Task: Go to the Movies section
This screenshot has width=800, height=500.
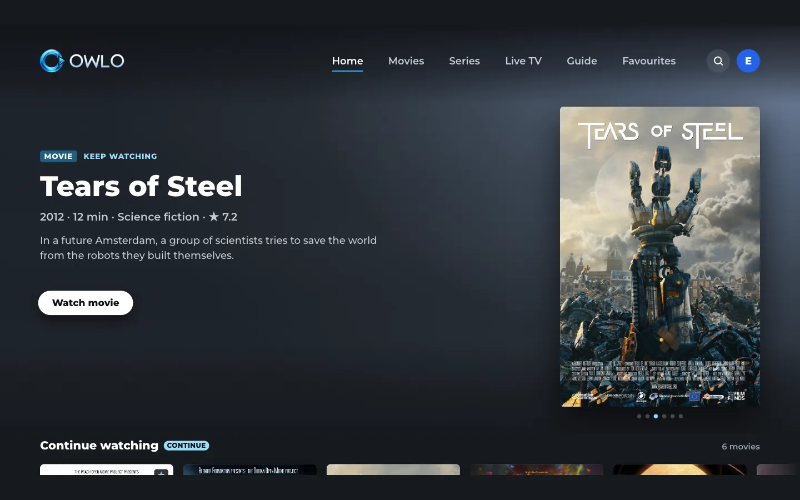Action: coord(406,61)
